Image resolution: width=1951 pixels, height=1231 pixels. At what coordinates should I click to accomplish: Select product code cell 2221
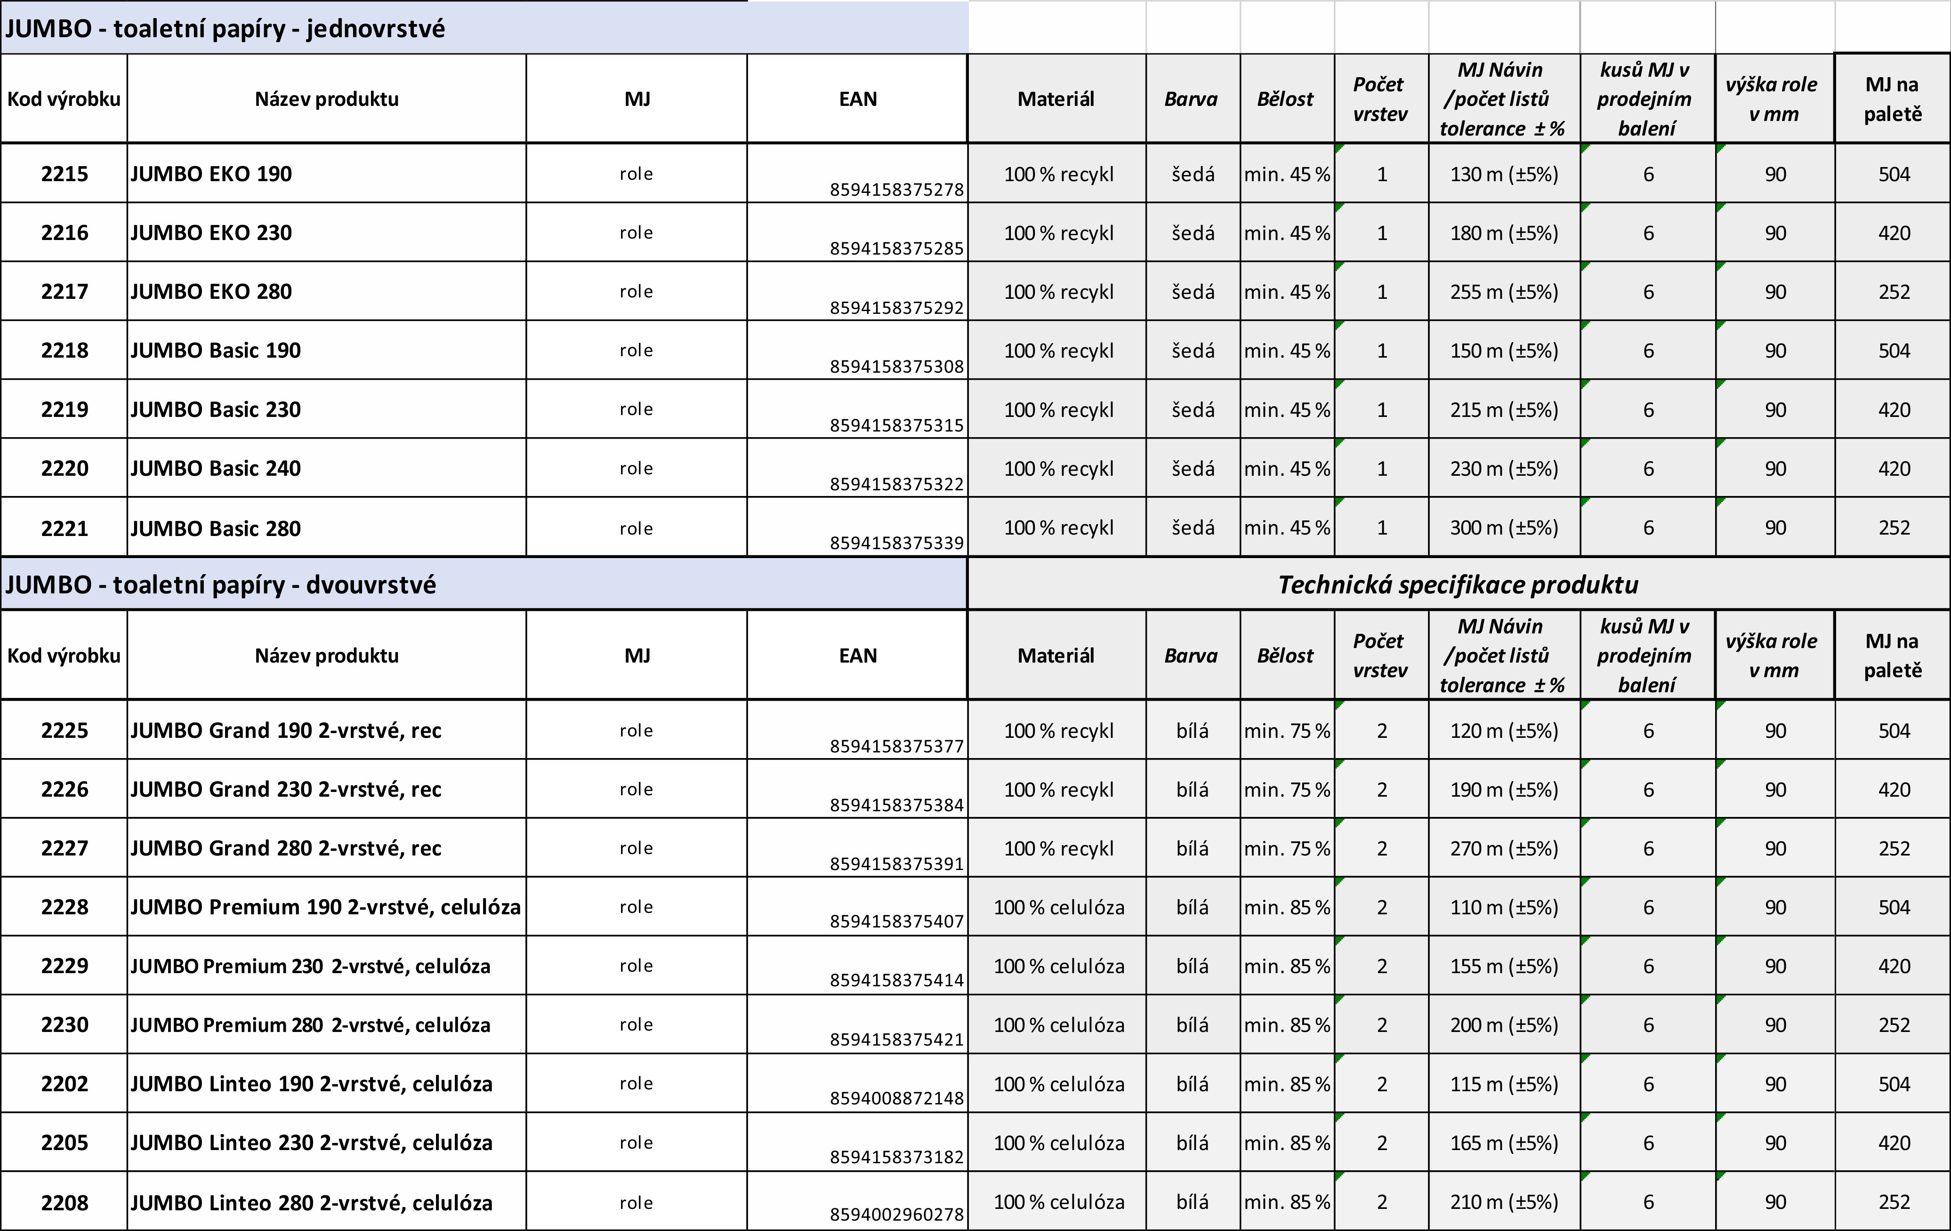pos(65,528)
